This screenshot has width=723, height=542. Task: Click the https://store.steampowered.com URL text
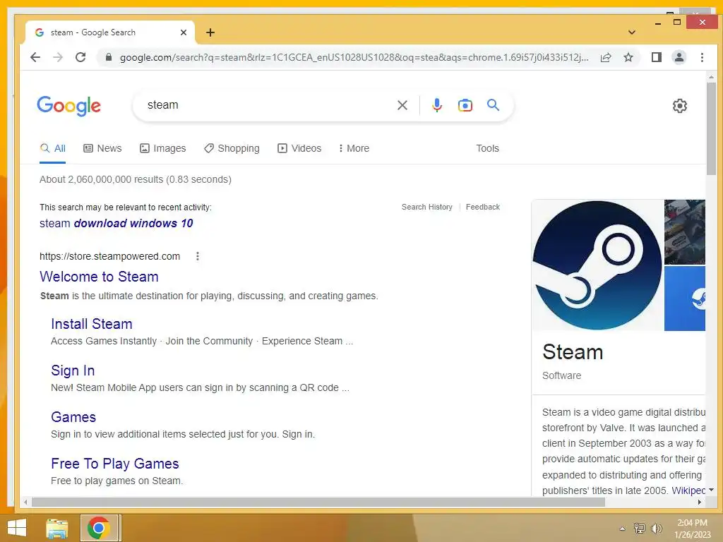coord(109,256)
